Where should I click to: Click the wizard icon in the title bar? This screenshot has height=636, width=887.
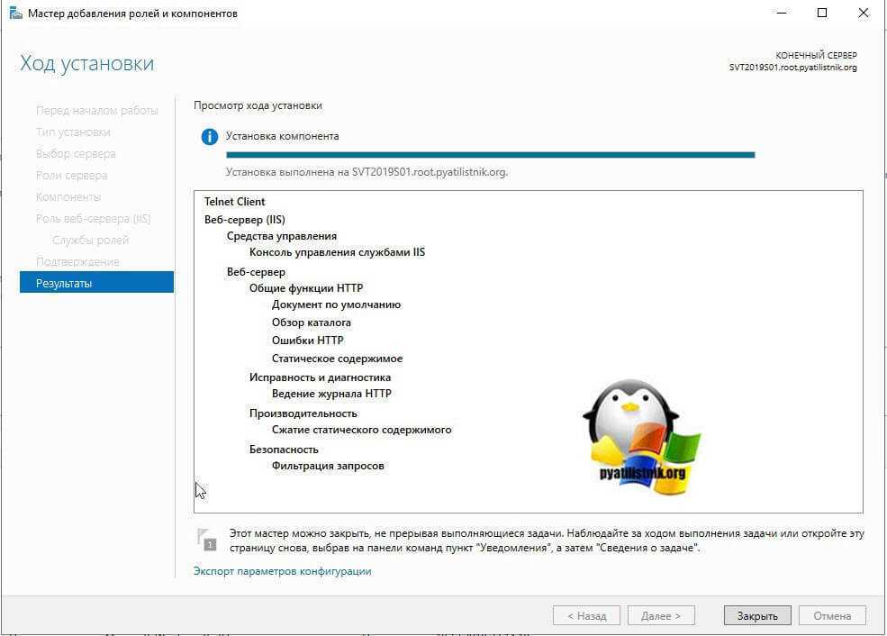(x=15, y=14)
